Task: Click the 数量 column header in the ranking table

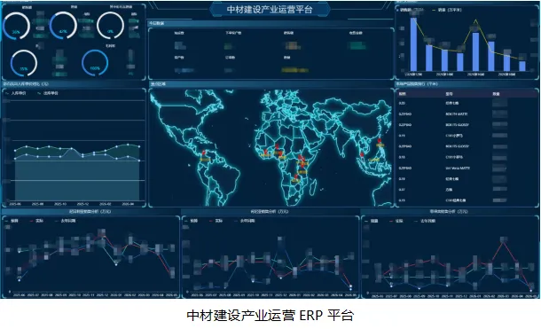Action: [496, 94]
